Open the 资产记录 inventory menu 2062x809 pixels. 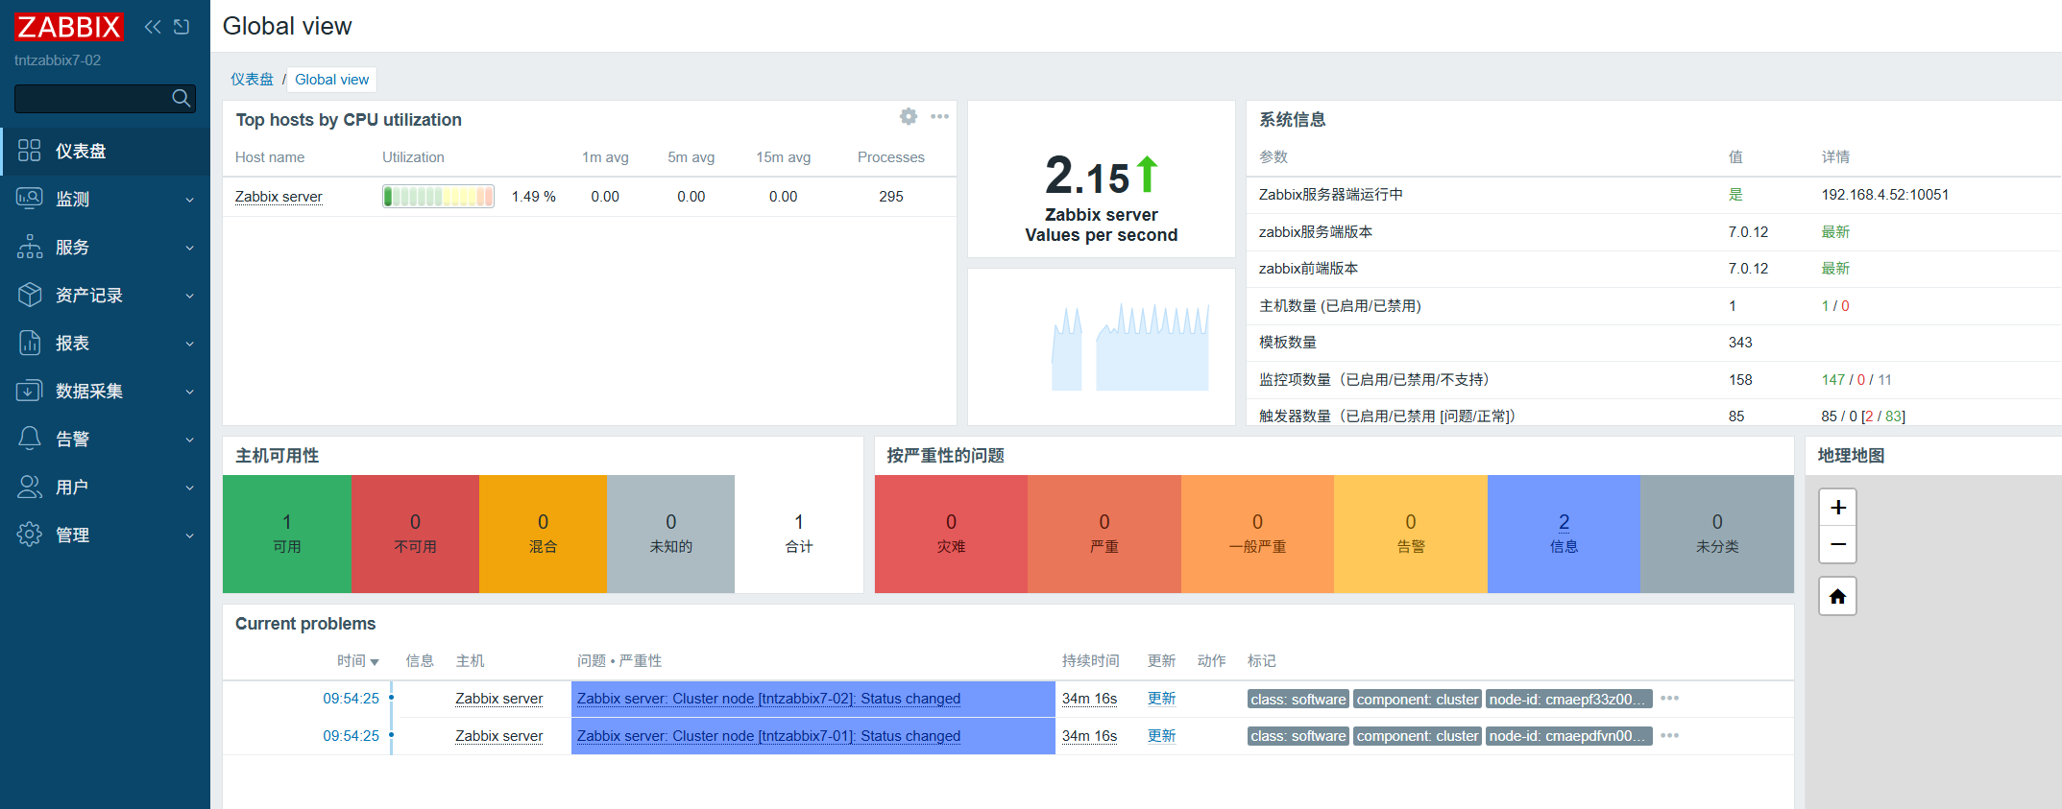[105, 296]
